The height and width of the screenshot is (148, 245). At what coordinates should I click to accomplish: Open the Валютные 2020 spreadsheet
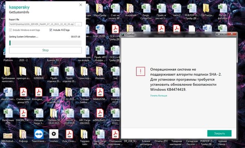[8, 113]
